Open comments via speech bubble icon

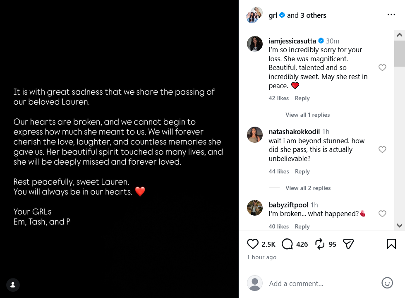coord(287,244)
